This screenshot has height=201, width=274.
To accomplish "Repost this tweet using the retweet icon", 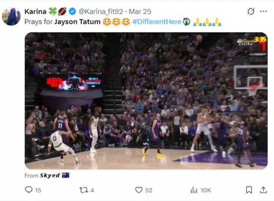I will (83, 190).
